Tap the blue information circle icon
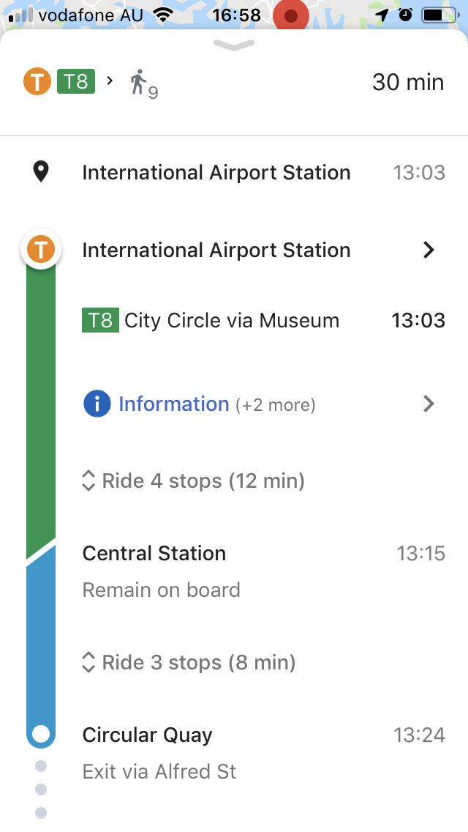The width and height of the screenshot is (468, 832). pyautogui.click(x=97, y=404)
